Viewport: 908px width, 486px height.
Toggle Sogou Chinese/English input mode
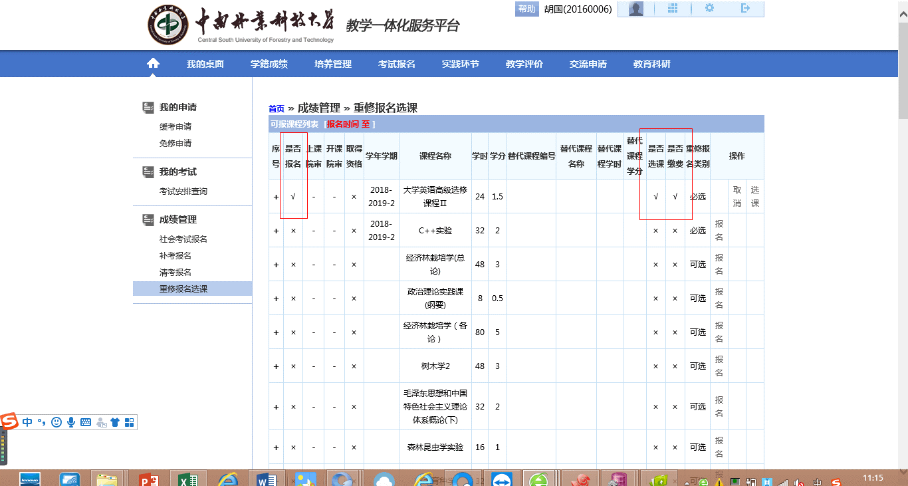27,422
